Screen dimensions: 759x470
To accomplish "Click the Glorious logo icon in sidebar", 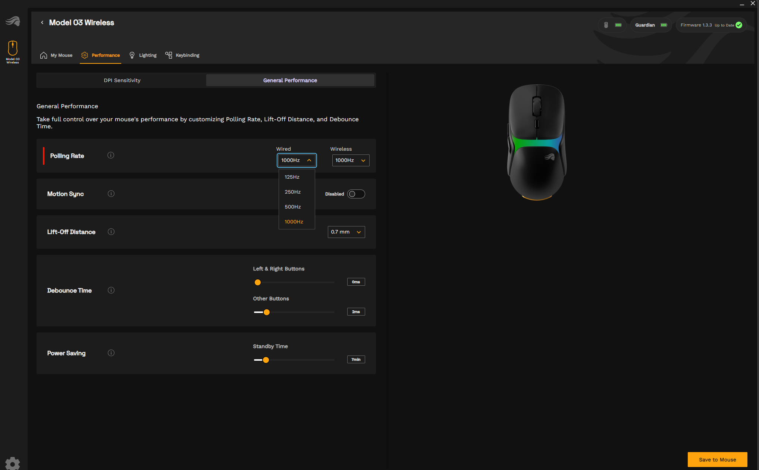I will point(13,21).
